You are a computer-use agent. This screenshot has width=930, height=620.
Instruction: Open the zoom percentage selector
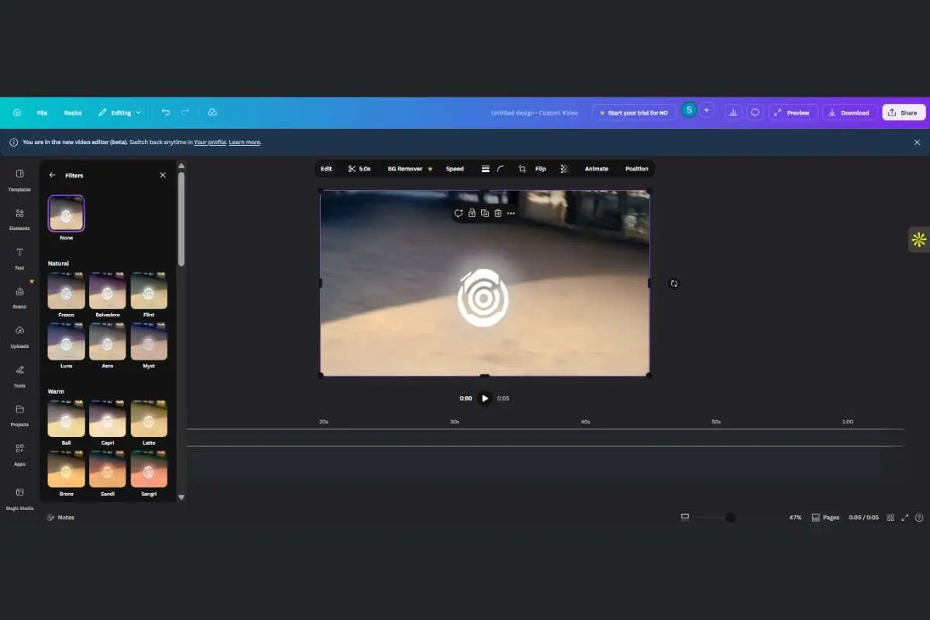coord(794,517)
